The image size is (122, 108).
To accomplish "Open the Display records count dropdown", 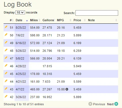I will point(20,12).
